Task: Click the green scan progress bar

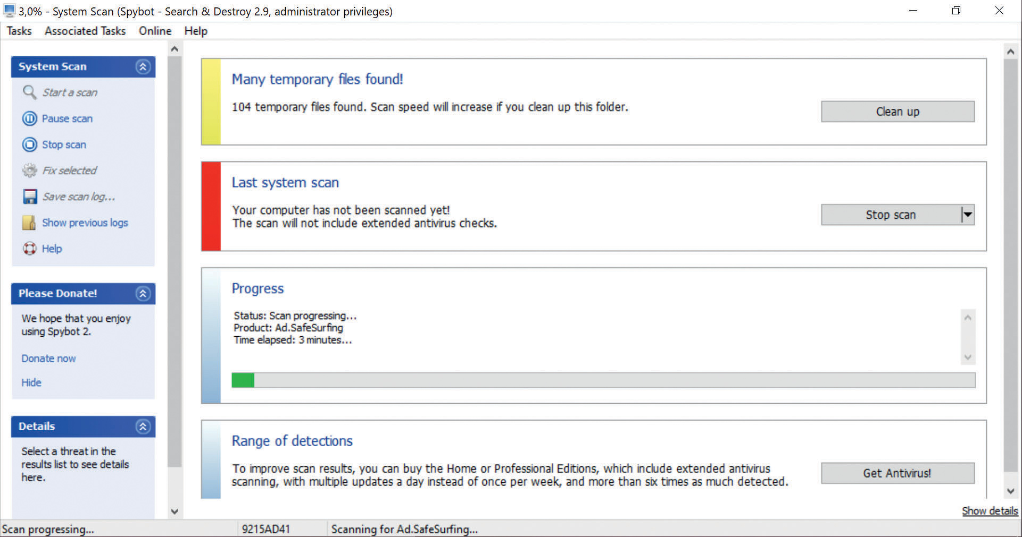Action: 603,380
